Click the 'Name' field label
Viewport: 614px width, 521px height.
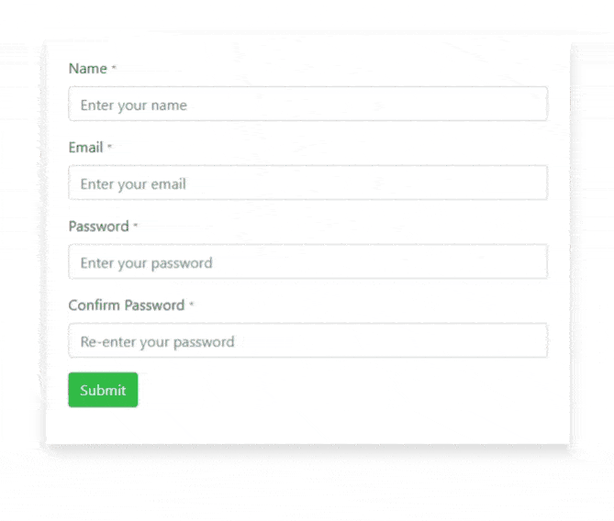click(87, 69)
